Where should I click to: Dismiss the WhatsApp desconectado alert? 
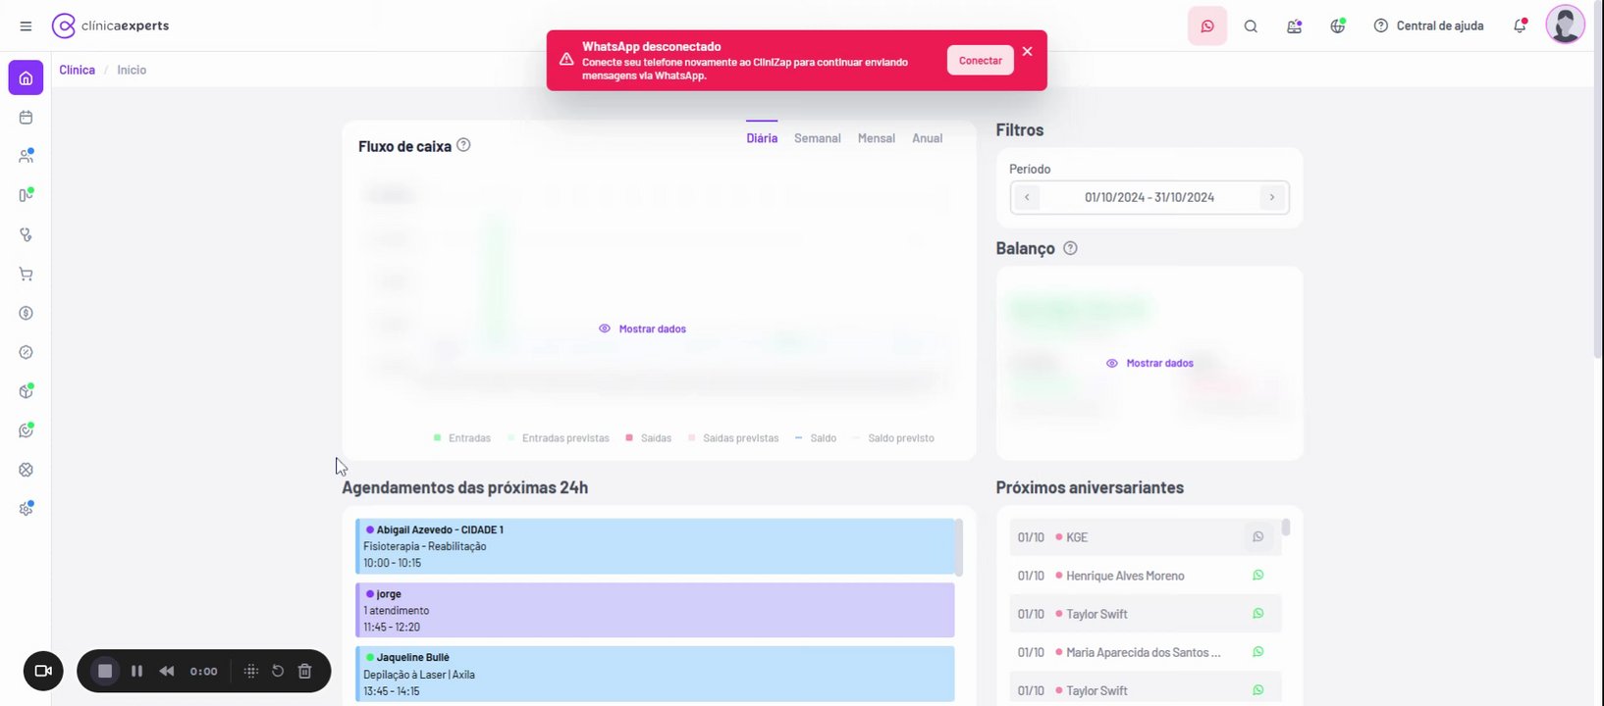(1027, 51)
